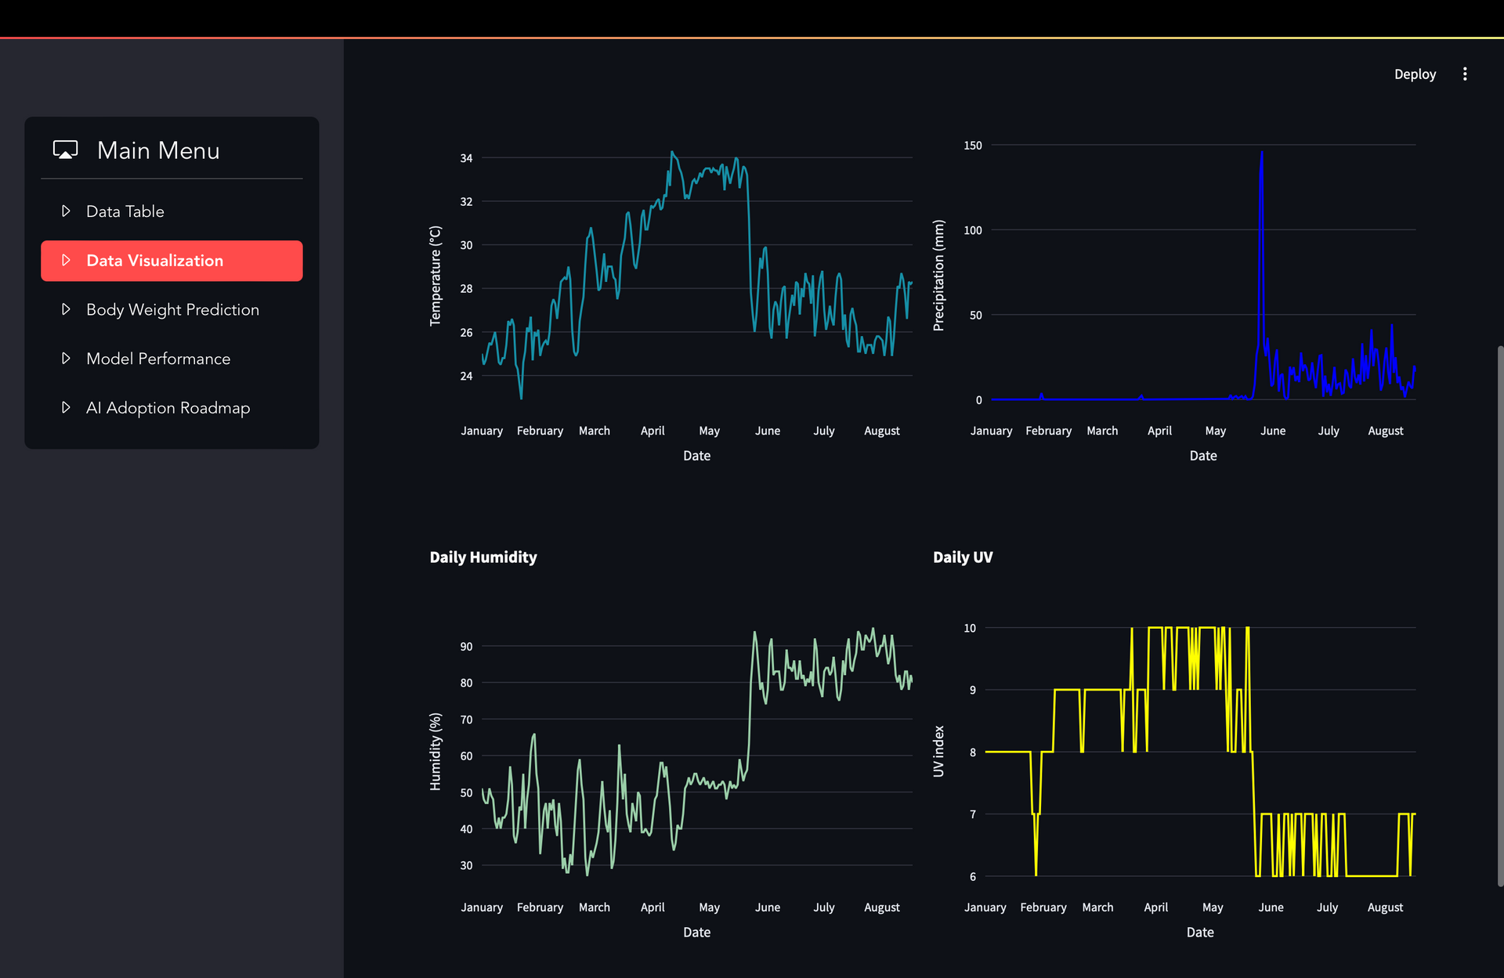Viewport: 1504px width, 978px height.
Task: Click the triangle icon beside Model Performance
Action: 66,359
